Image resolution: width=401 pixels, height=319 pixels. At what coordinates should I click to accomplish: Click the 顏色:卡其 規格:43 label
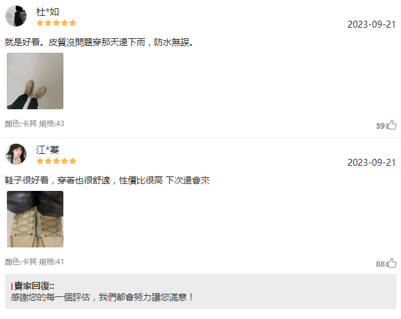[x=35, y=124]
